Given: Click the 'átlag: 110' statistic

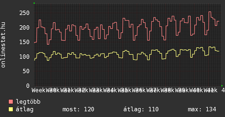Looking at the screenshot, I should (x=141, y=109).
